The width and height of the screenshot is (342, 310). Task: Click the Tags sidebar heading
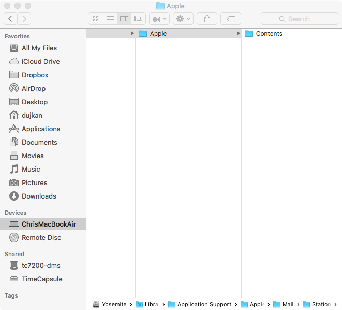11,295
